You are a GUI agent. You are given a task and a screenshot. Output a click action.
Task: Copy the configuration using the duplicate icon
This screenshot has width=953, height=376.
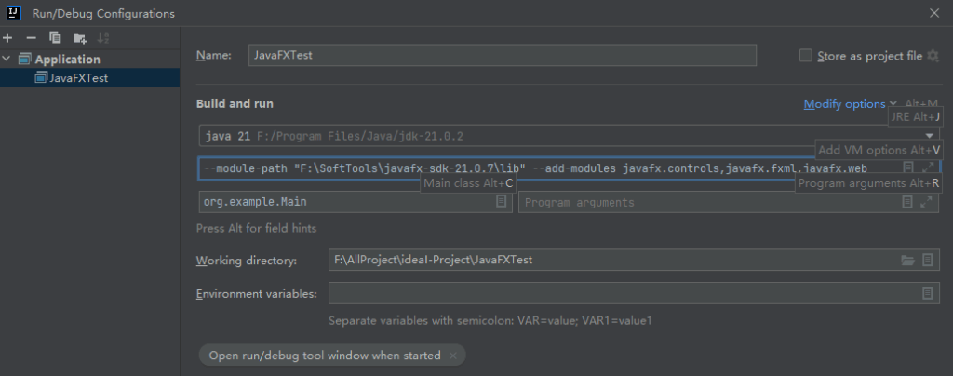[55, 37]
